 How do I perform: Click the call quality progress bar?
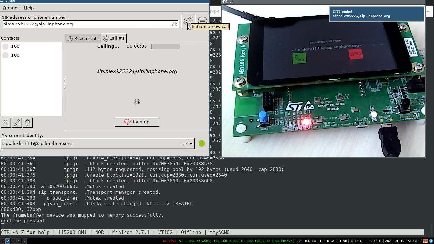[165, 46]
